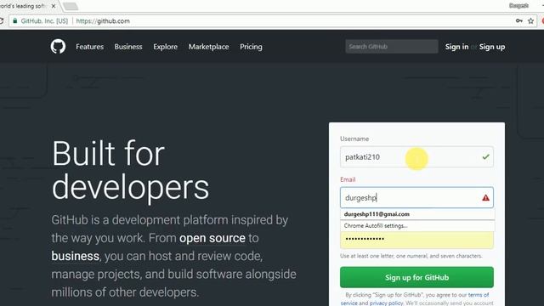Click the Email input field
Image resolution: width=544 pixels, height=306 pixels.
pyautogui.click(x=416, y=198)
